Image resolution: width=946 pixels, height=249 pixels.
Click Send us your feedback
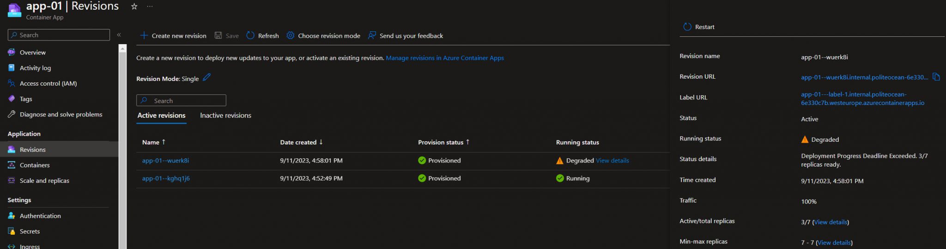point(405,35)
